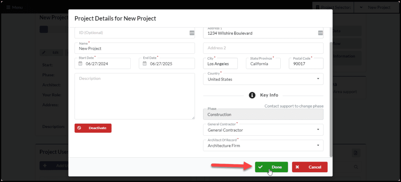
Task: Click the ellipsis icon in Address 1 field
Action: 320,33
